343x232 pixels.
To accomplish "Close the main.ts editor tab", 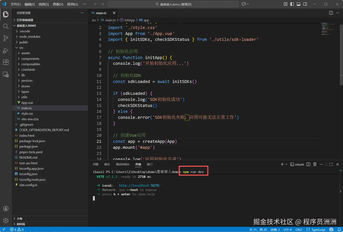I will (x=114, y=13).
